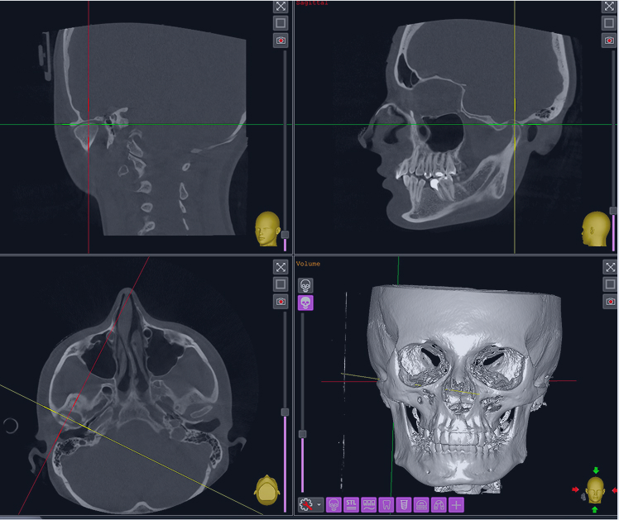Select the teeth row icon
The image size is (619, 520).
coord(368,504)
